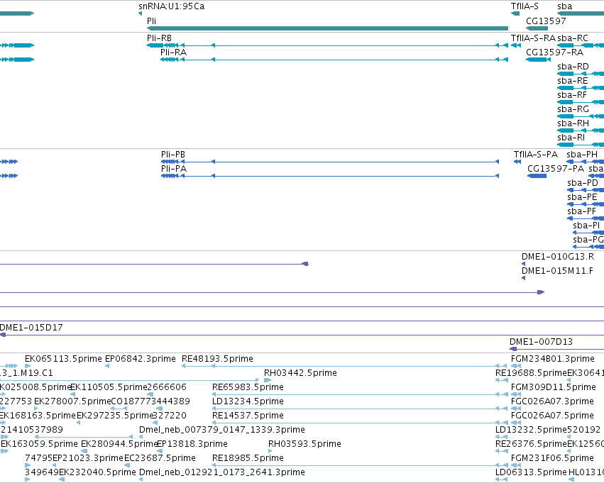
Task: Select the Pli-PB protein label
Action: coord(173,155)
